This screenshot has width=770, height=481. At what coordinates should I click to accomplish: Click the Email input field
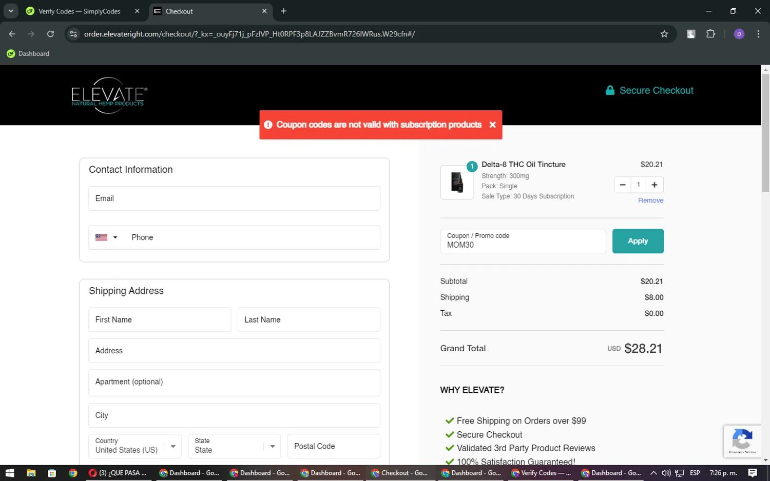[x=234, y=198]
